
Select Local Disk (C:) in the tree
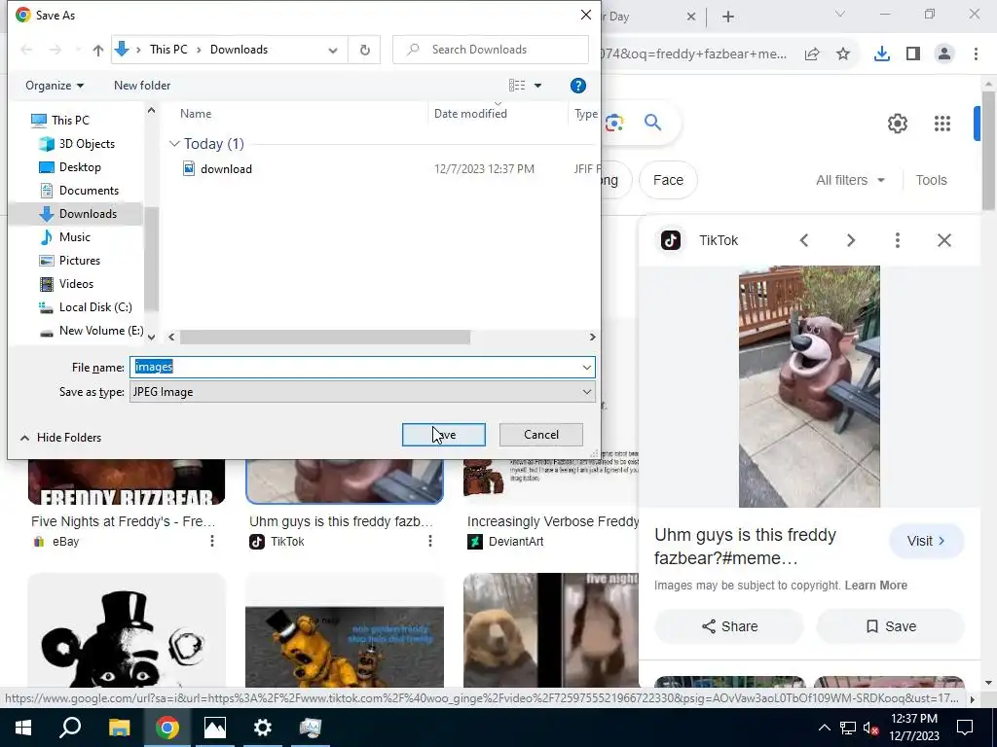tap(95, 307)
